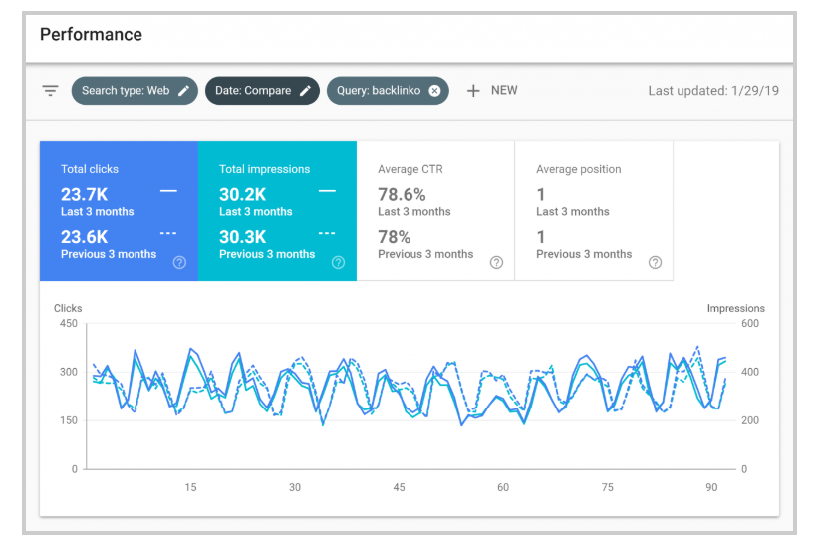819x544 pixels.
Task: Click the 15 tick on chart x-axis
Action: click(190, 487)
